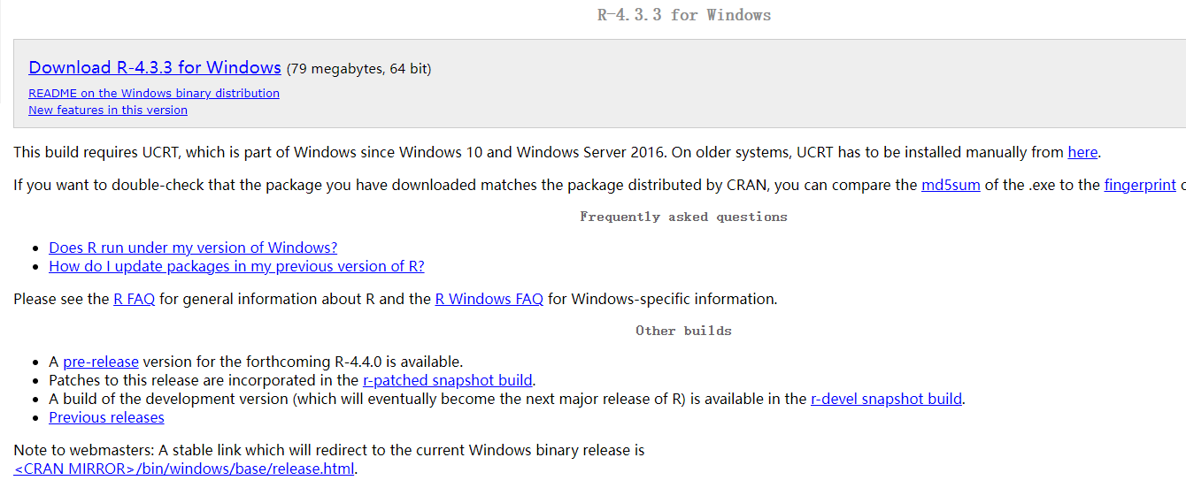
Task: View the Previous releases link
Action: 106,417
